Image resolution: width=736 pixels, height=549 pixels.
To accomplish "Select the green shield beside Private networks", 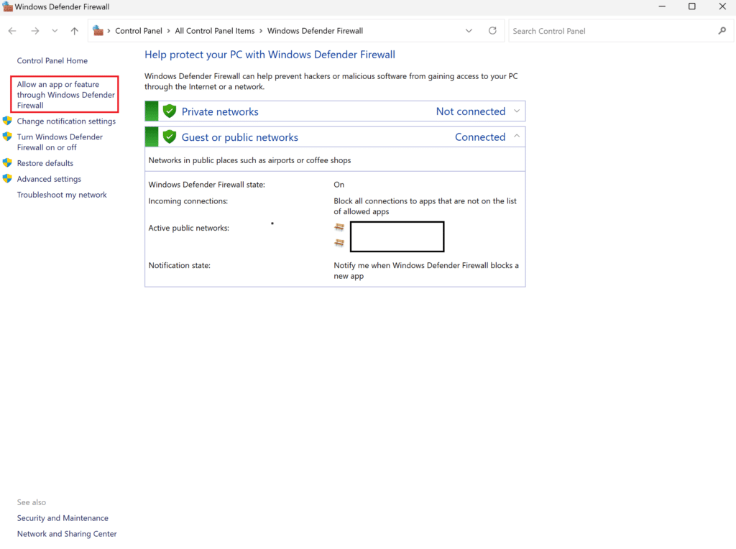I will click(170, 111).
